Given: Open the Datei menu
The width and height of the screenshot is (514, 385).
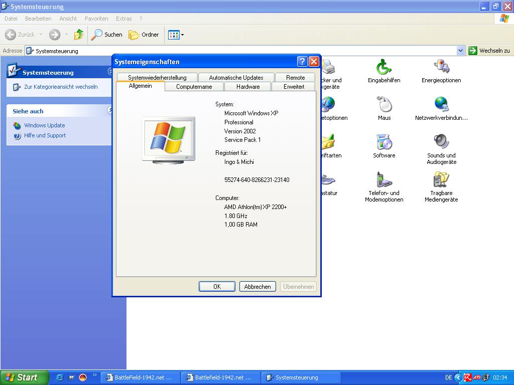Looking at the screenshot, I should 11,19.
